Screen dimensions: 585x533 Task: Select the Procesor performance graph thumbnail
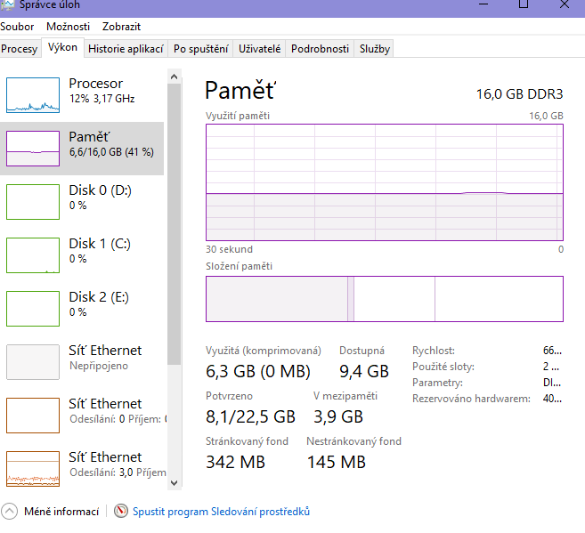[32, 94]
